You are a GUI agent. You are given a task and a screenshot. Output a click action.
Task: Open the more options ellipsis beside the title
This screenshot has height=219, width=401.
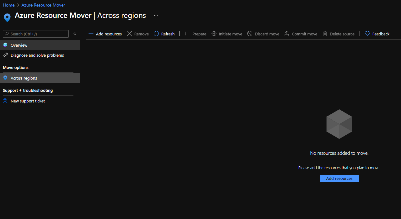pos(156,15)
